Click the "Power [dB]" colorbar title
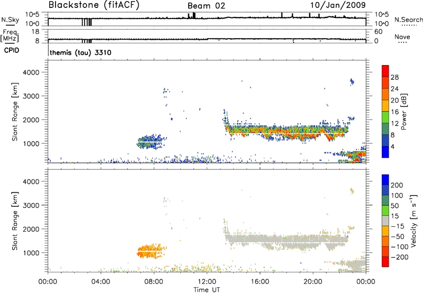This screenshot has height=293, width=423. click(404, 112)
